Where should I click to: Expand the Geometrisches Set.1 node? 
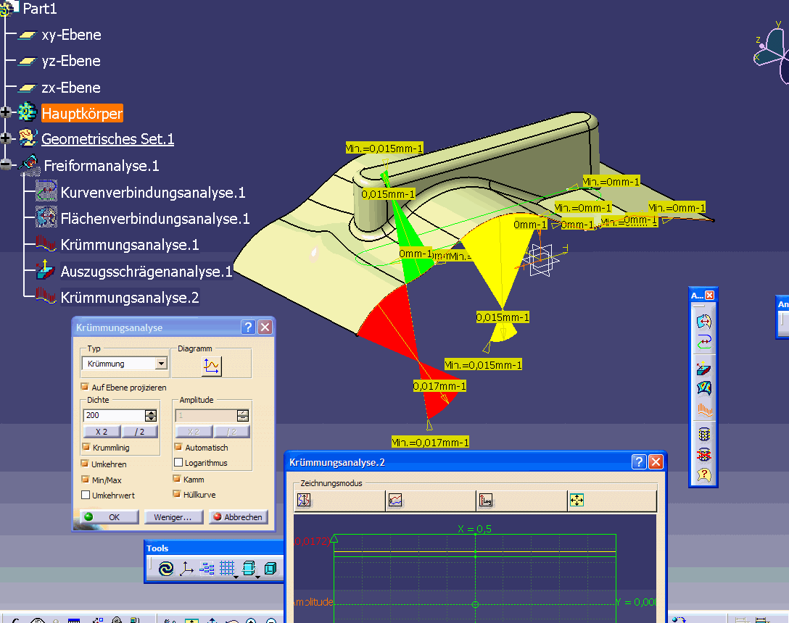[6, 138]
